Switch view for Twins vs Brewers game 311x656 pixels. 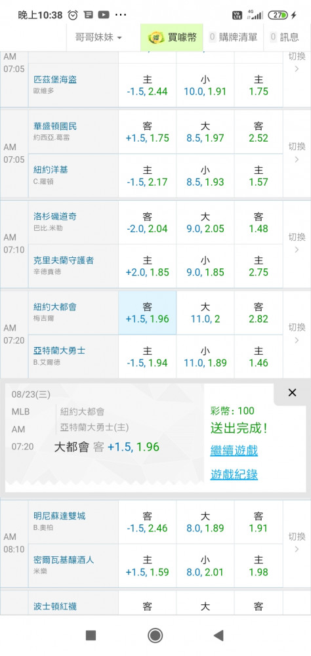click(x=297, y=543)
